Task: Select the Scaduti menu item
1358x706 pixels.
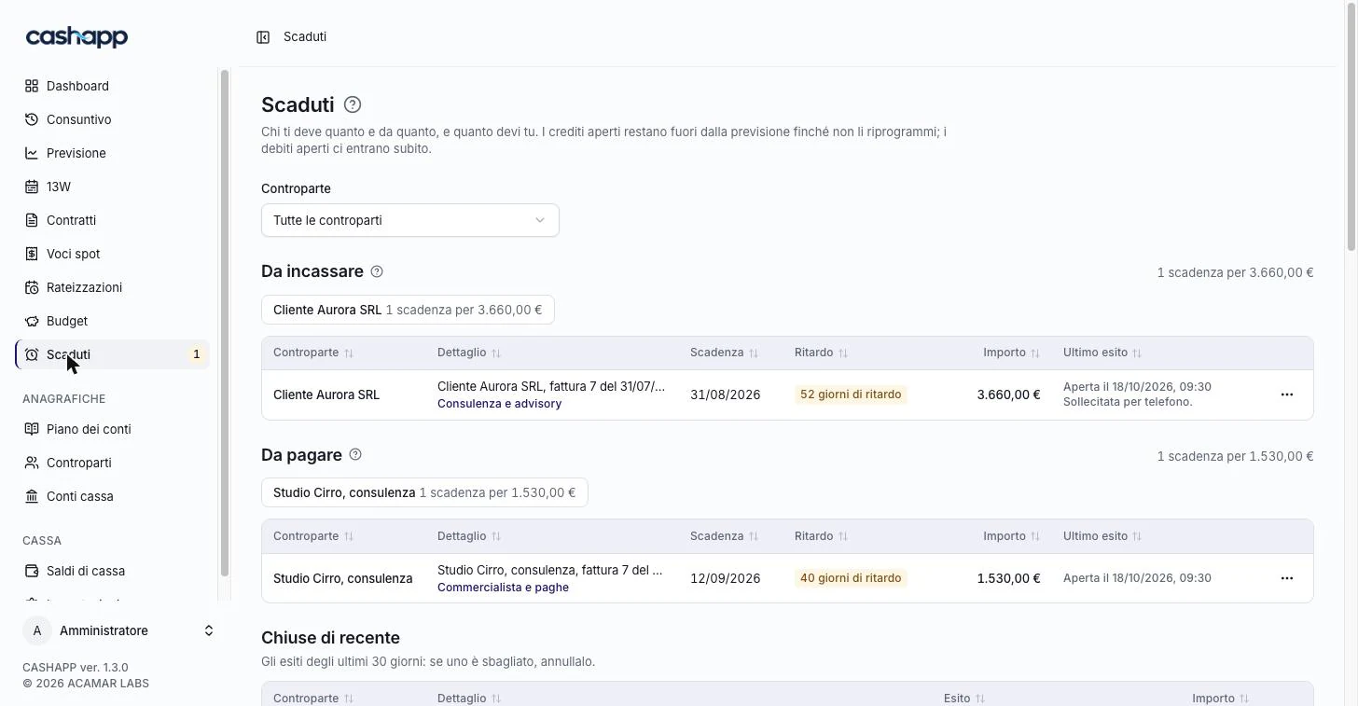Action: 112,354
